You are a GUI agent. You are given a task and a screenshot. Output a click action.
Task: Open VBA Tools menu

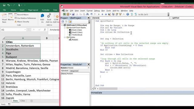109,11
